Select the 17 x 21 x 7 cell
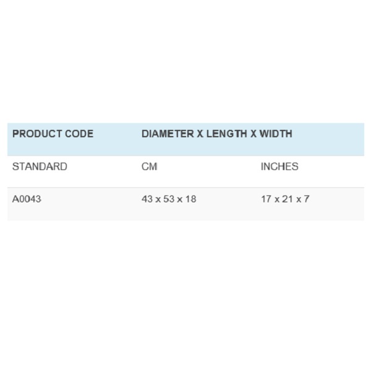 coord(285,199)
